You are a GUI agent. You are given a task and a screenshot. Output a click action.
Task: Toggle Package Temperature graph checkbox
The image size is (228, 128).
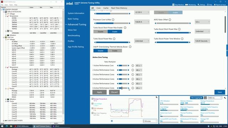[x=92, y=99]
